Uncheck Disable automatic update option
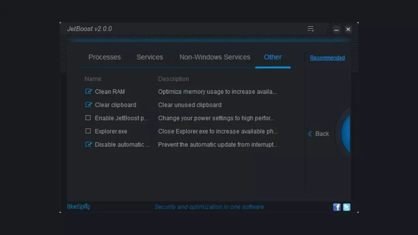 point(89,144)
